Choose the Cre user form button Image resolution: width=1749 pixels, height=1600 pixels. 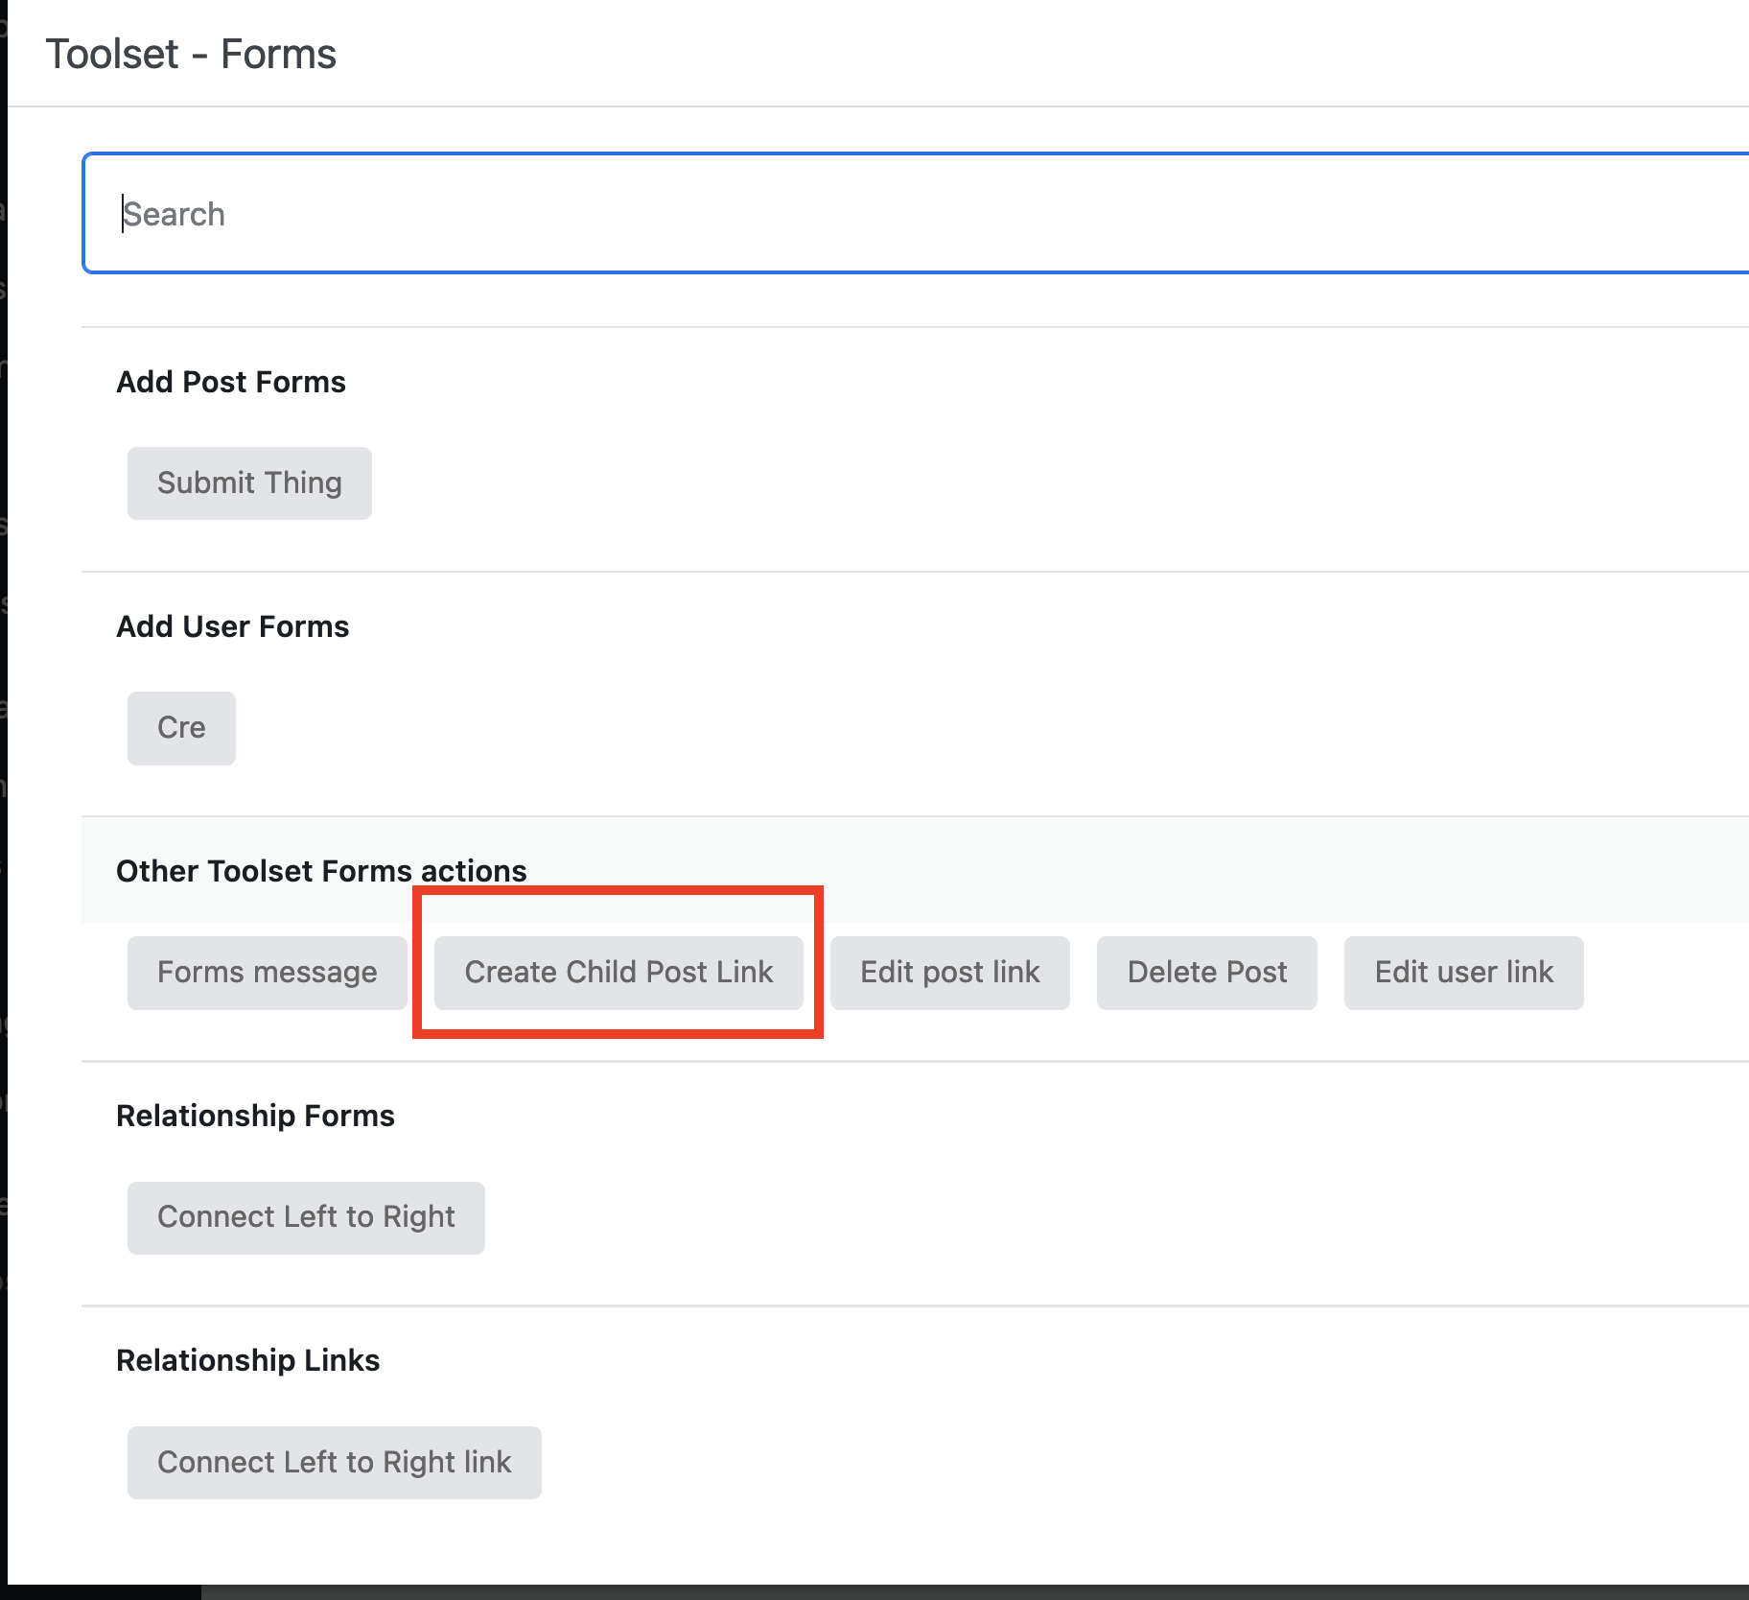coord(181,728)
